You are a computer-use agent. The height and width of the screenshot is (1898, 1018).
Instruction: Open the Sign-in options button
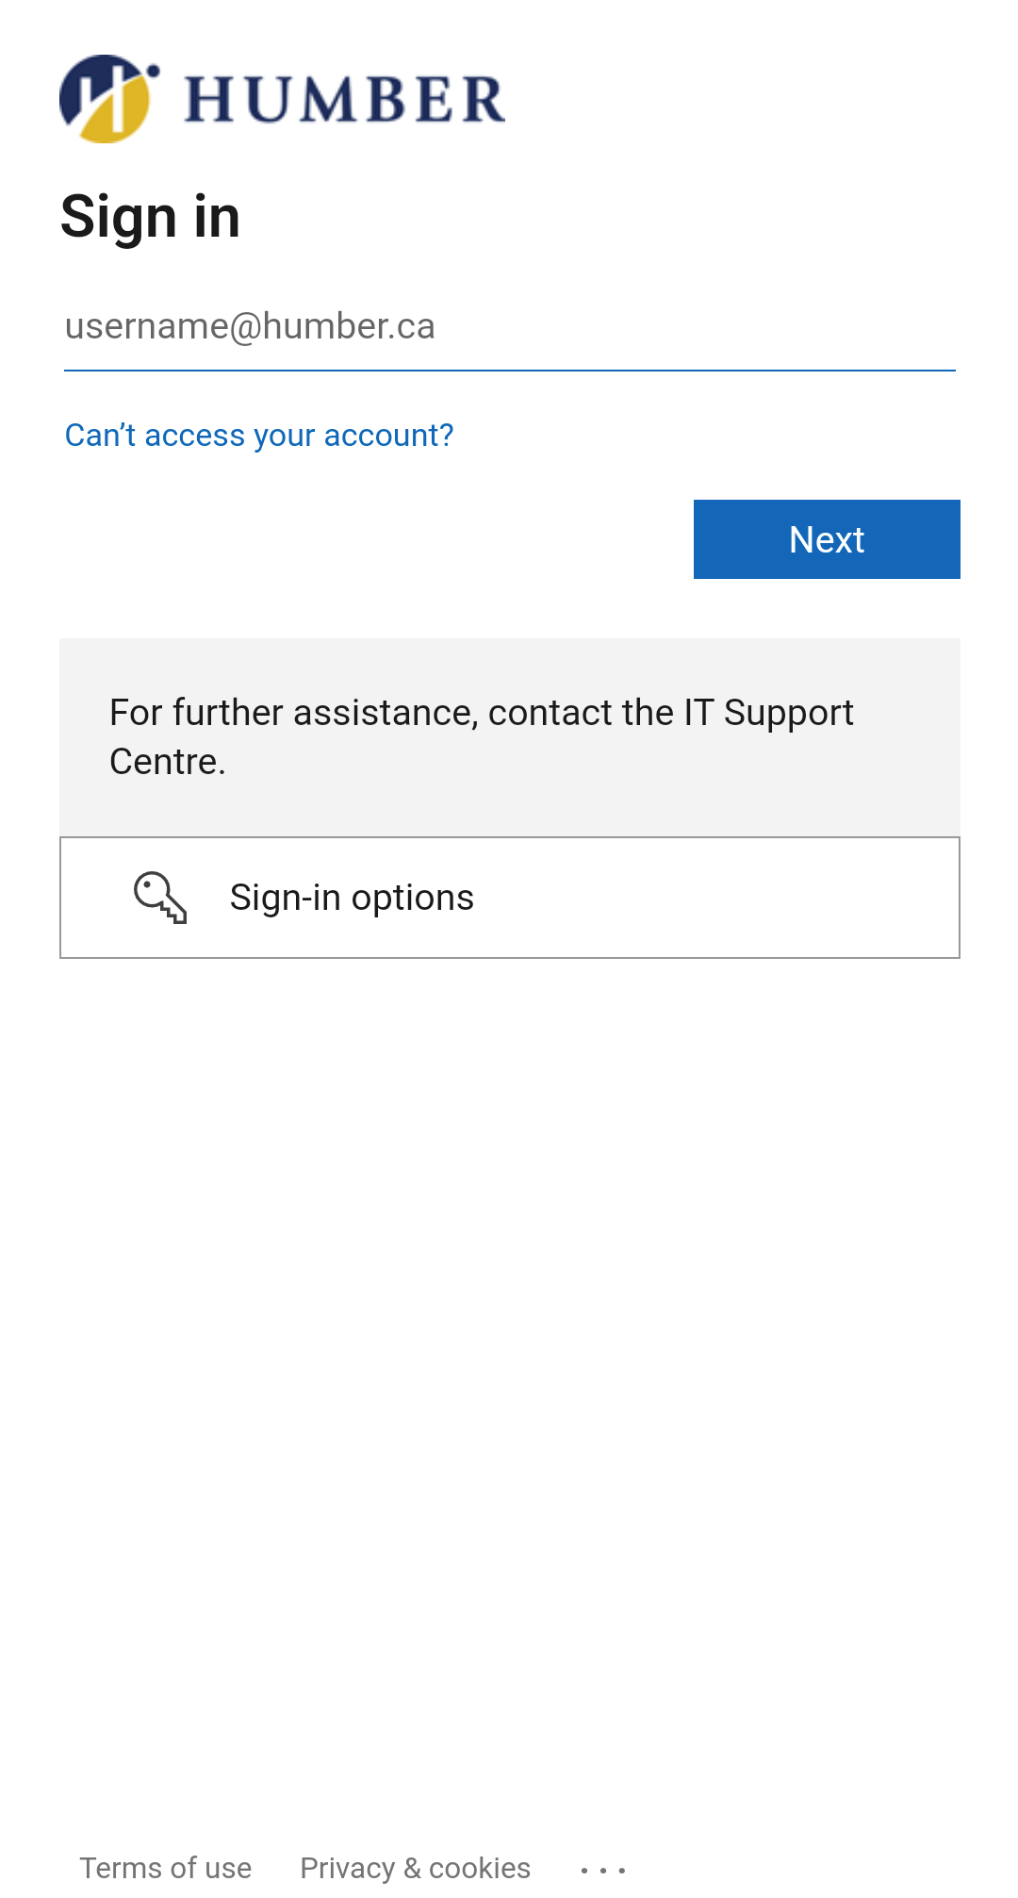pos(509,898)
